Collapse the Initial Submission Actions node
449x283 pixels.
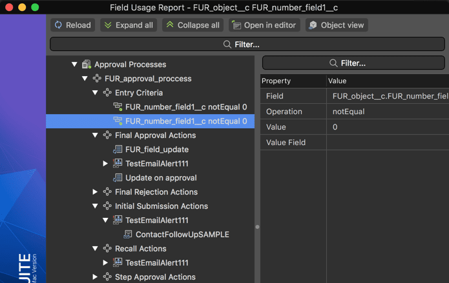[x=95, y=206]
